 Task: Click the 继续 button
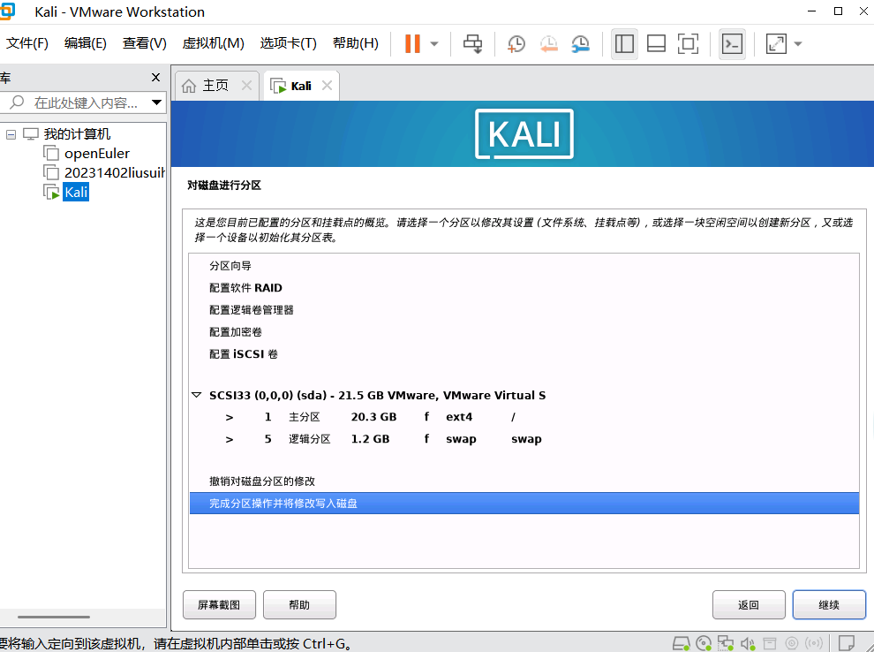(x=829, y=605)
